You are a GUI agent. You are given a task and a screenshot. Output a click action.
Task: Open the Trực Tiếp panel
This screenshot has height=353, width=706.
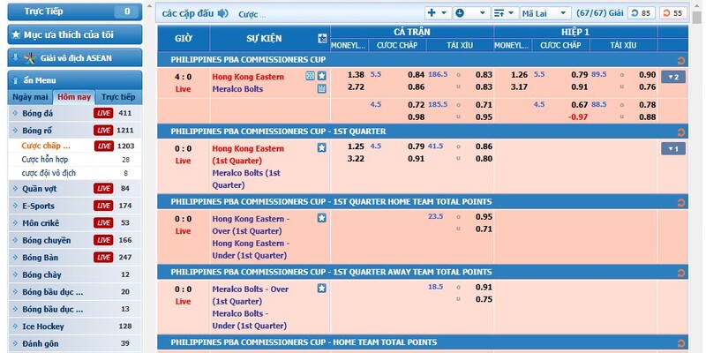click(75, 11)
